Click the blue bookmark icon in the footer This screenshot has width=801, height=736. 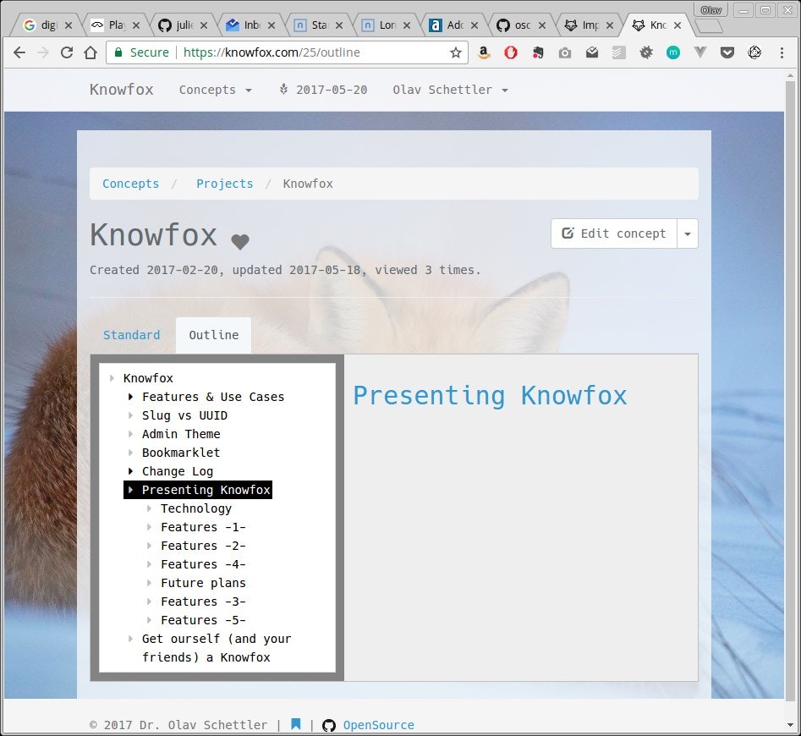point(295,723)
